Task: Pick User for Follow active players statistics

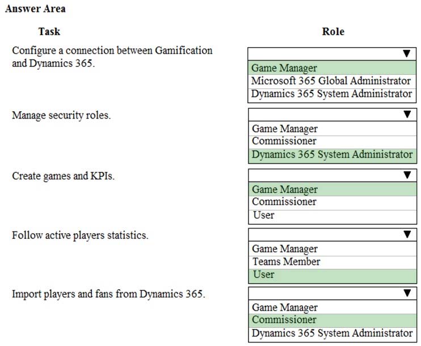Action: point(332,275)
